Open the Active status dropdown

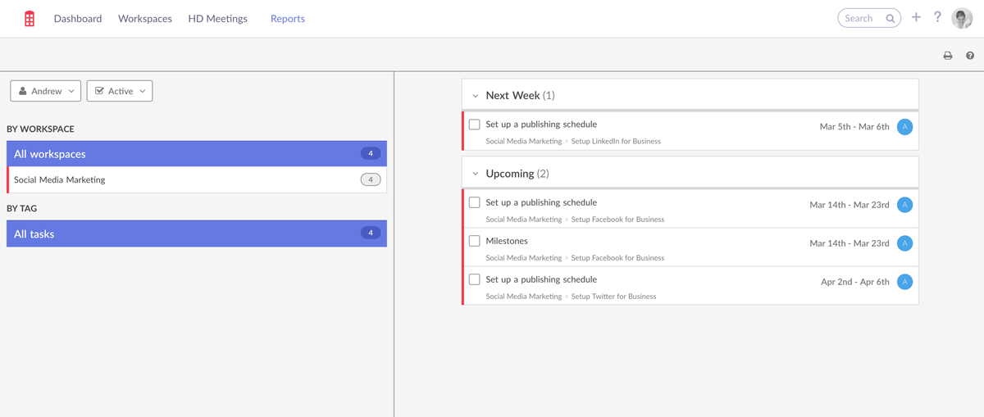click(120, 91)
